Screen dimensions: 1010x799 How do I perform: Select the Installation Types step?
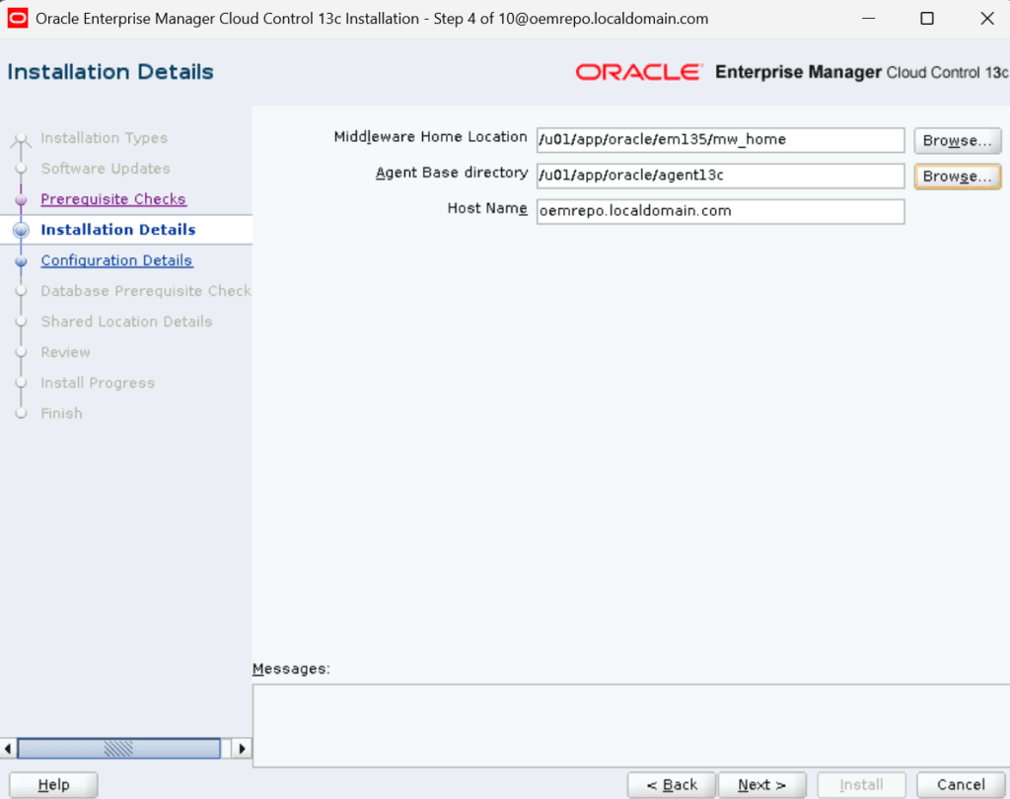104,138
